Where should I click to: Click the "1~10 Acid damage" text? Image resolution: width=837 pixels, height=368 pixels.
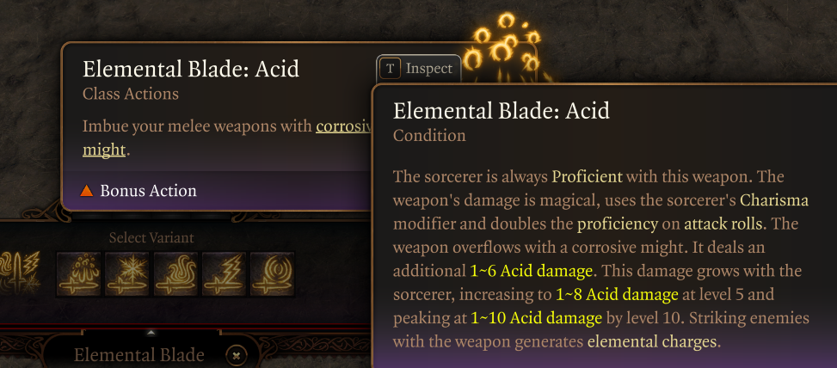click(536, 318)
